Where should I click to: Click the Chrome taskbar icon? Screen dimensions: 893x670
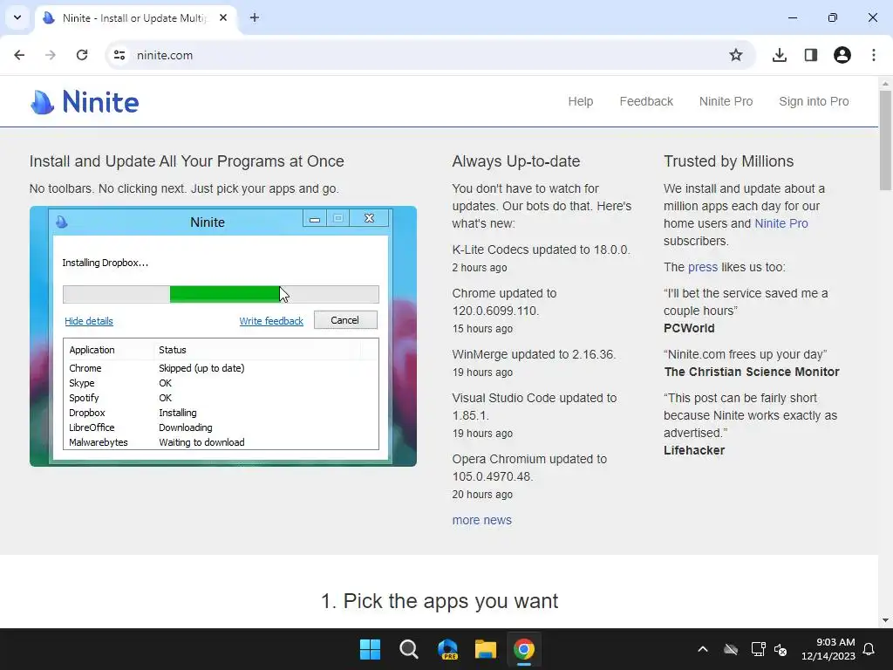(524, 649)
